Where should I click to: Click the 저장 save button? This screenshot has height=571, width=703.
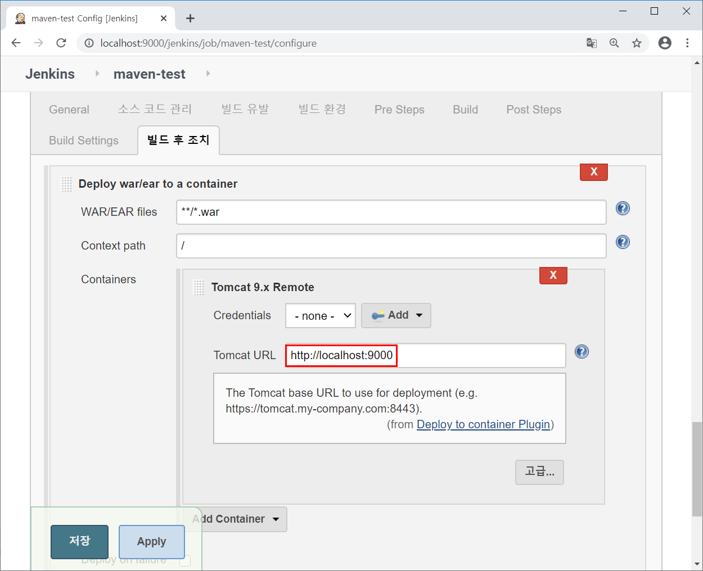click(79, 541)
